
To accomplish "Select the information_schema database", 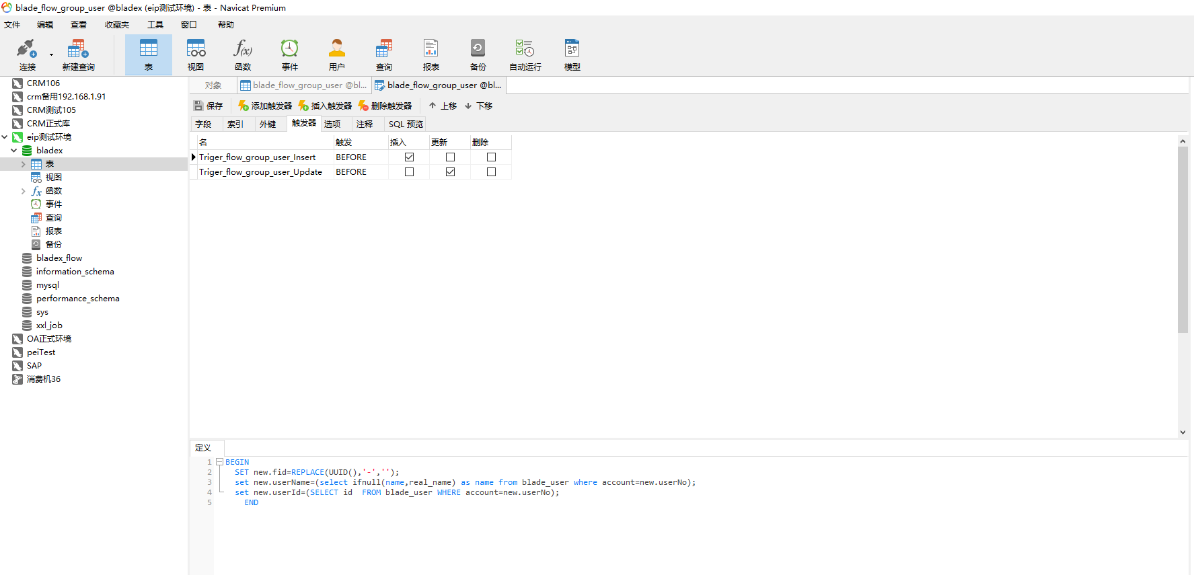I will click(75, 271).
